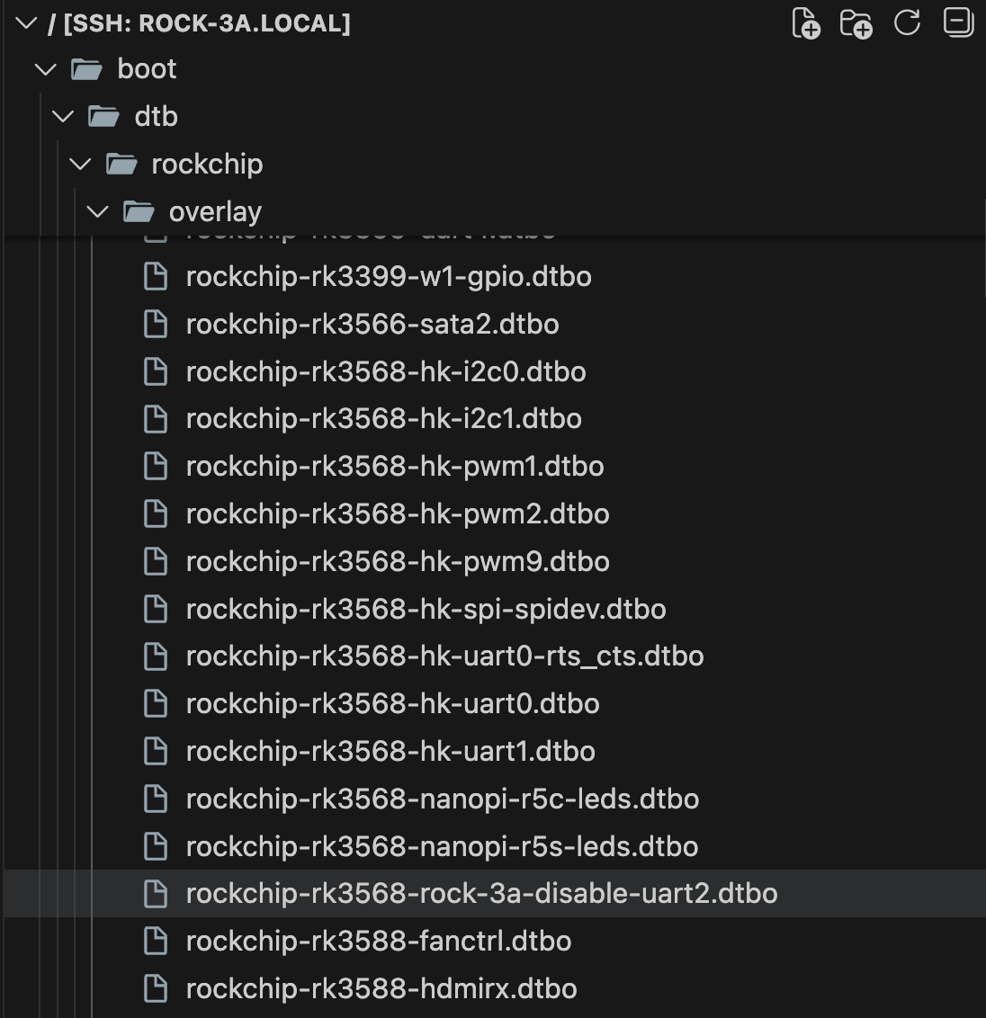This screenshot has width=986, height=1018.
Task: Open rockchip-rk3568-hk-spi-spidev.dtbo
Action: [x=426, y=610]
